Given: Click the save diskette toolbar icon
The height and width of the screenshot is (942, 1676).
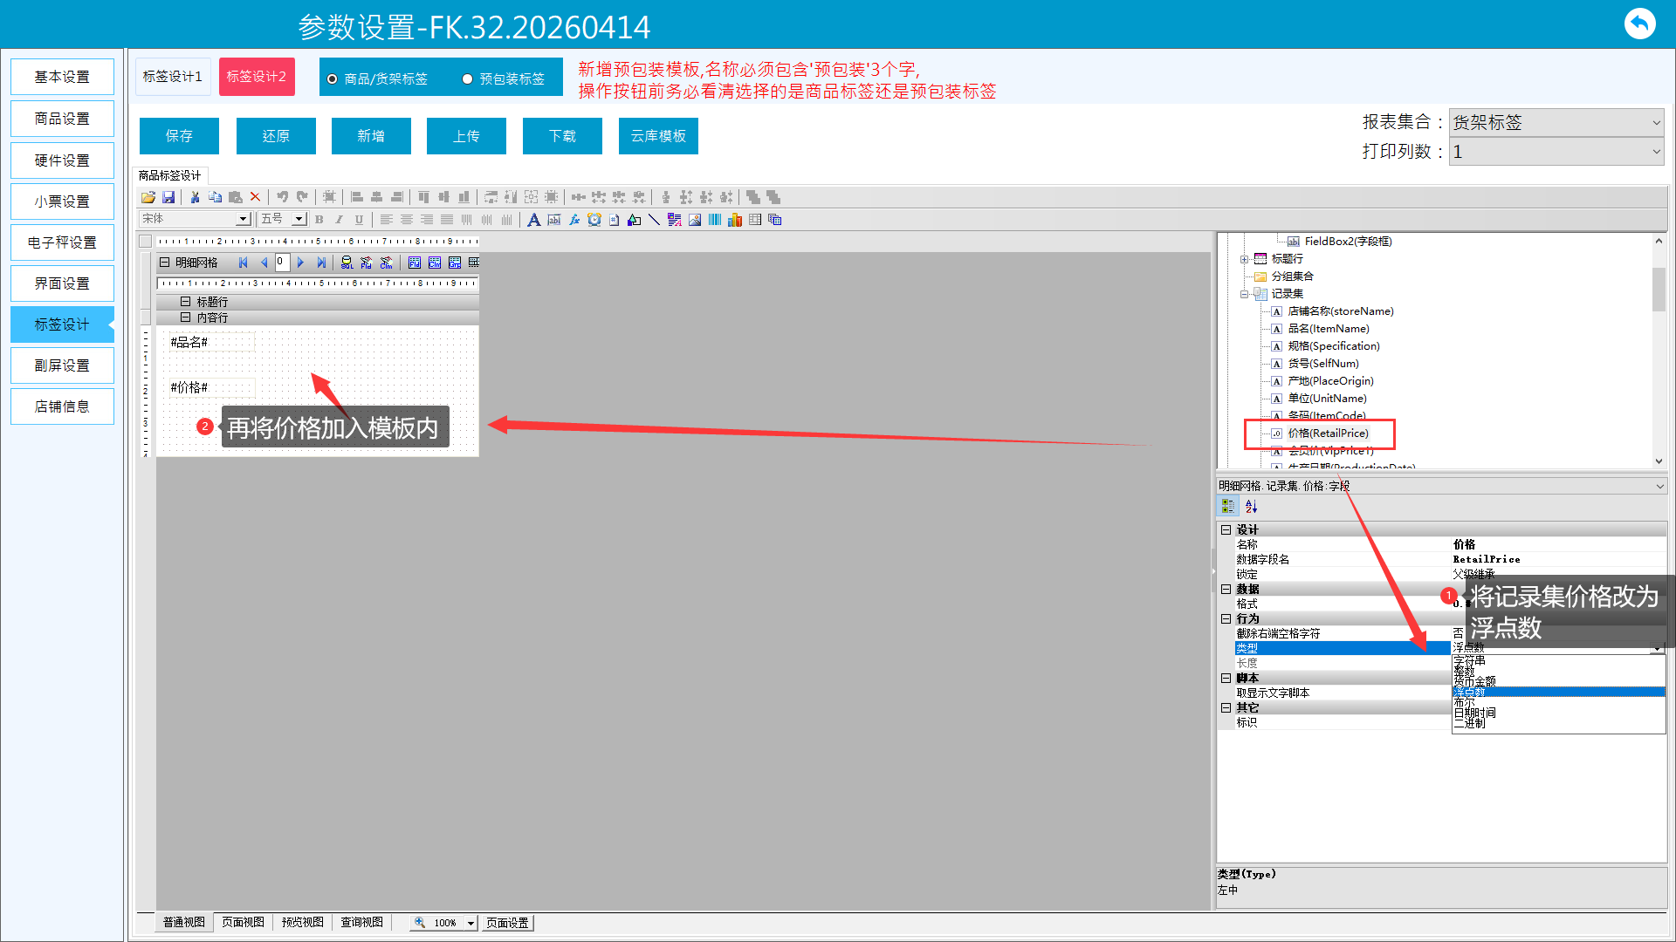Looking at the screenshot, I should click(x=168, y=197).
